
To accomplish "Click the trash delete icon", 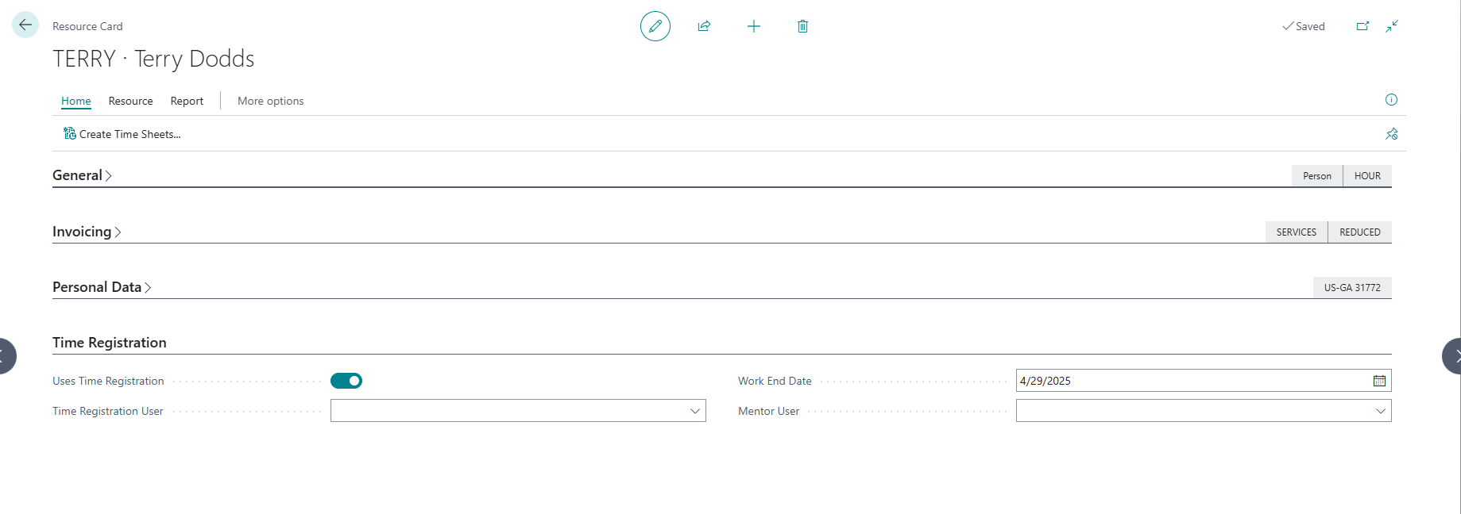I will tap(802, 26).
